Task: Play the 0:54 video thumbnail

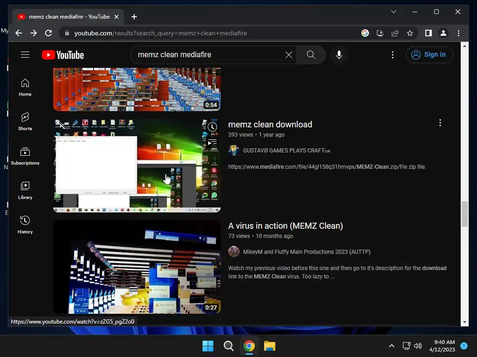Action: pos(137,89)
